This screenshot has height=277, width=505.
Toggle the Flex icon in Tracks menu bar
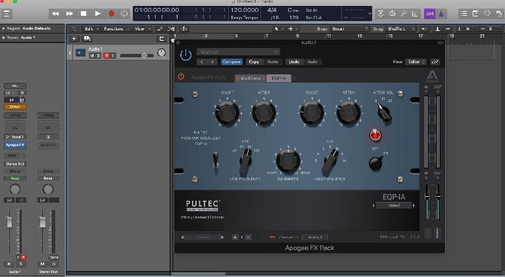(x=172, y=29)
